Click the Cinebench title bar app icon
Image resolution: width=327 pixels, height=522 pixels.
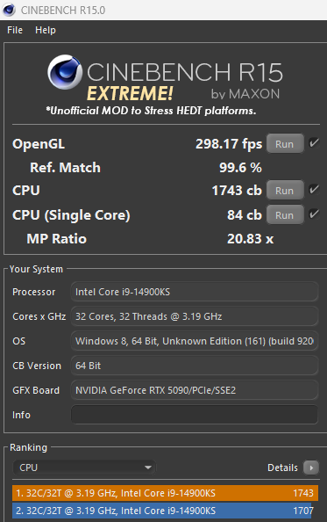click(x=9, y=10)
